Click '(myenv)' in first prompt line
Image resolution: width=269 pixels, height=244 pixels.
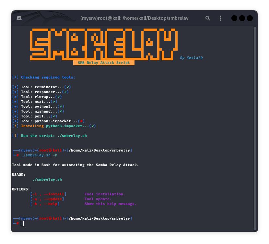coord(27,150)
